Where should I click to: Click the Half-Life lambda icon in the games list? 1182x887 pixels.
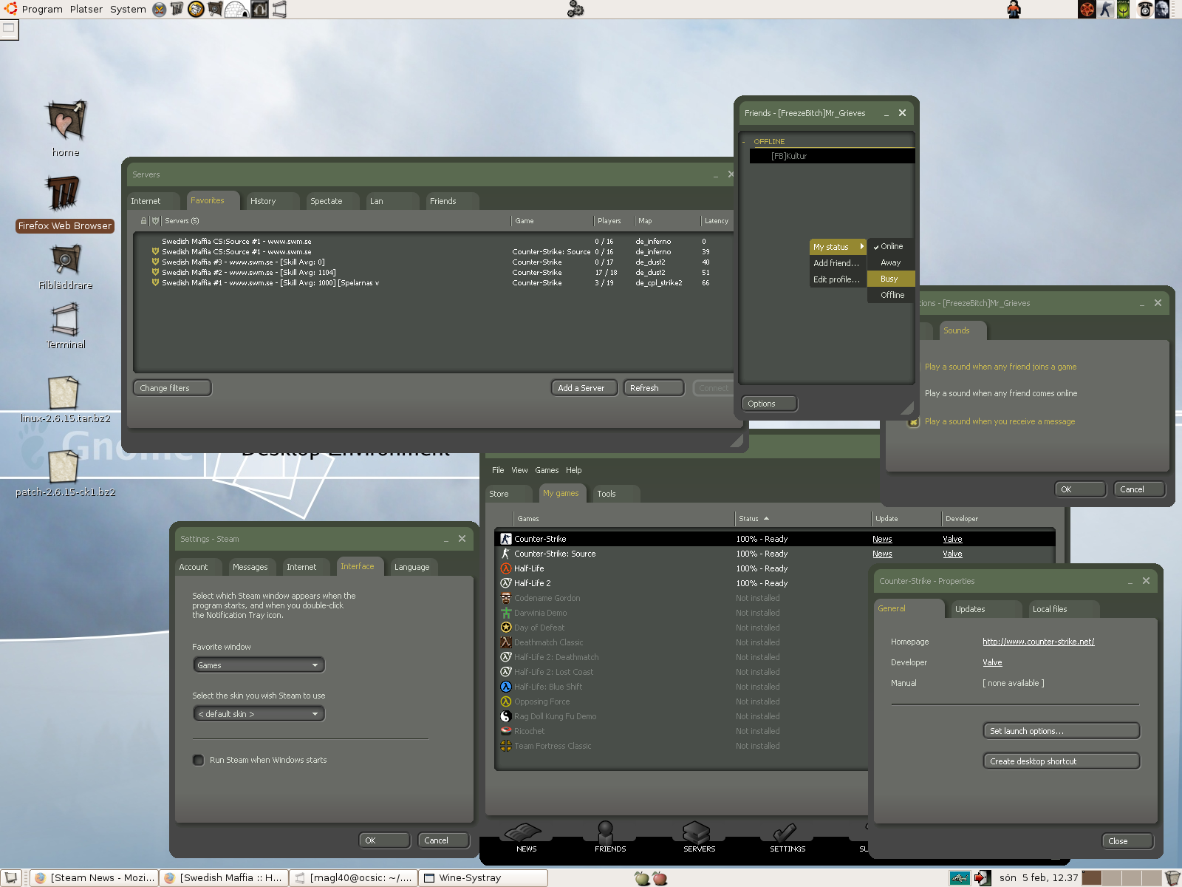tap(506, 568)
